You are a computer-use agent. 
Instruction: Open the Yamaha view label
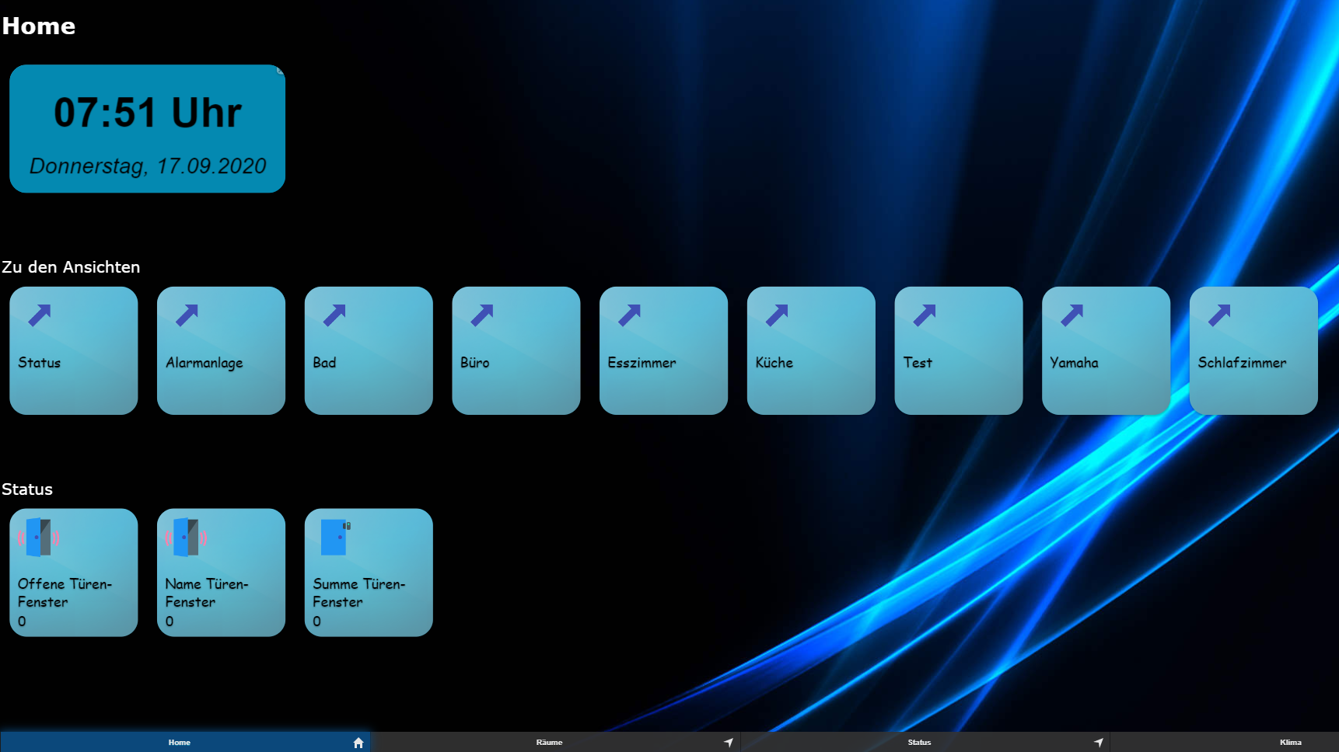1075,363
